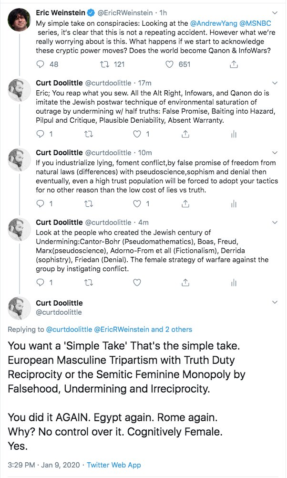
Task: Toggle retweet on the 10m tweet
Action: point(89,204)
